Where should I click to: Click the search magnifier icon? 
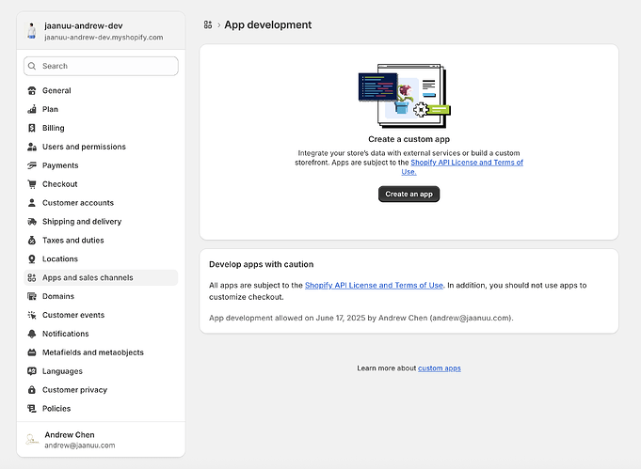(32, 66)
